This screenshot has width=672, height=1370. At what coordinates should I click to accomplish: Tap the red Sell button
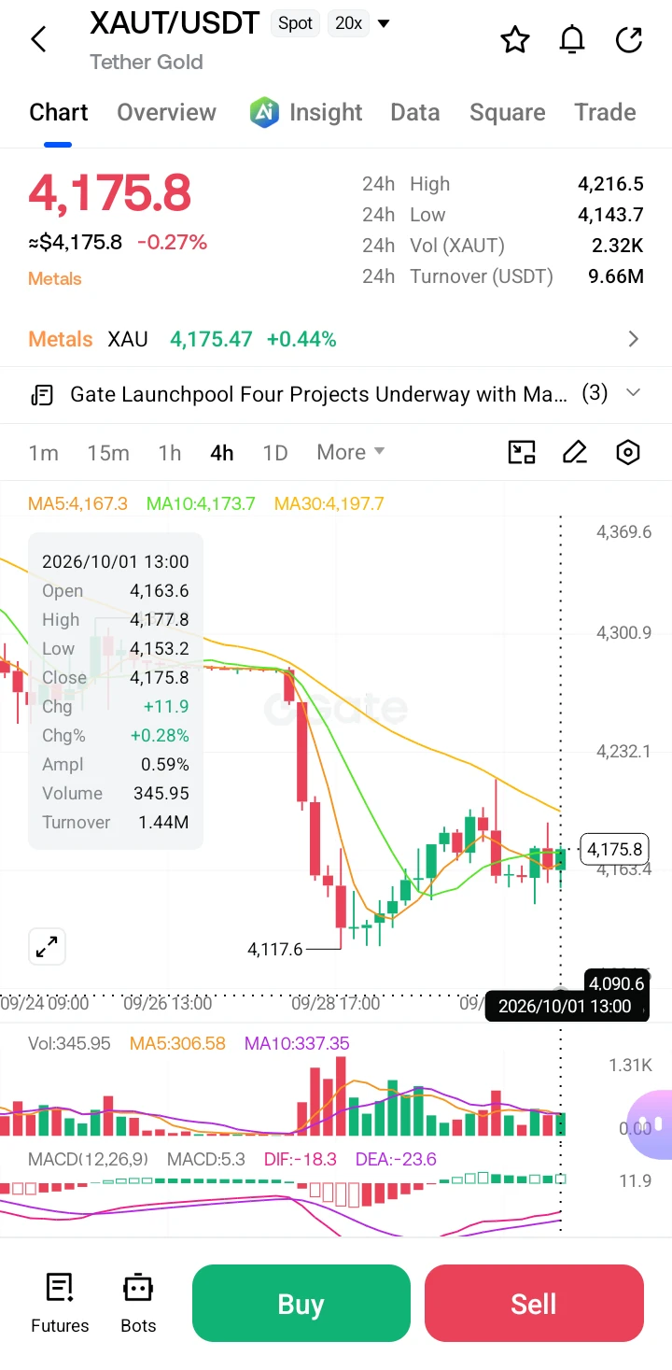pyautogui.click(x=534, y=1303)
